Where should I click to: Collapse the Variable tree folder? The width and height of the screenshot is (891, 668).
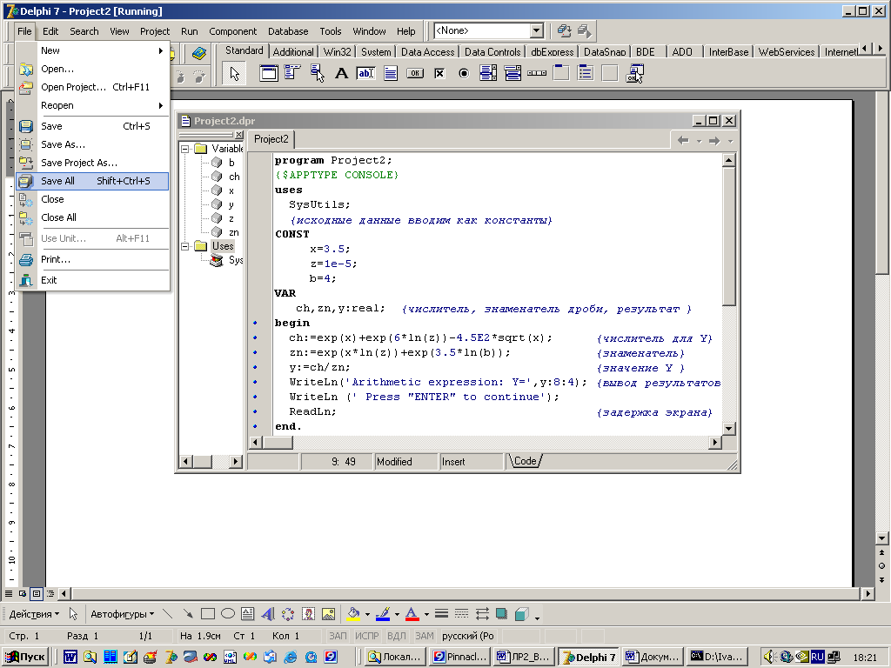184,149
